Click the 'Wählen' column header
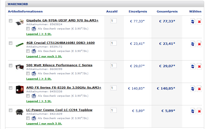The height and width of the screenshot is (129, 206). 195,11
